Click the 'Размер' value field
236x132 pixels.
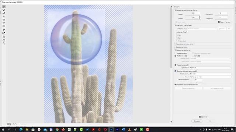pyautogui.click(x=195, y=13)
